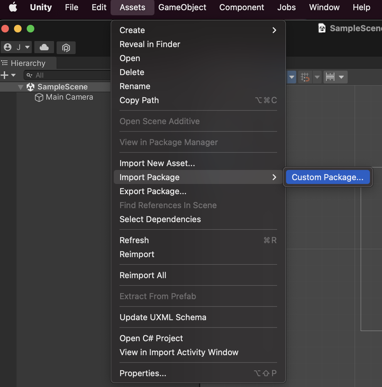Viewport: 382px width, 387px height.
Task: Click the Hierarchy search field
Action: (x=67, y=75)
